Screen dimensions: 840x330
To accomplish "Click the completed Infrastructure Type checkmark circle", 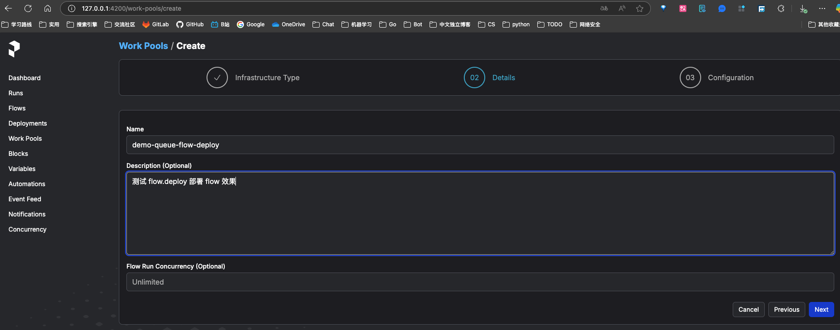I will click(217, 77).
